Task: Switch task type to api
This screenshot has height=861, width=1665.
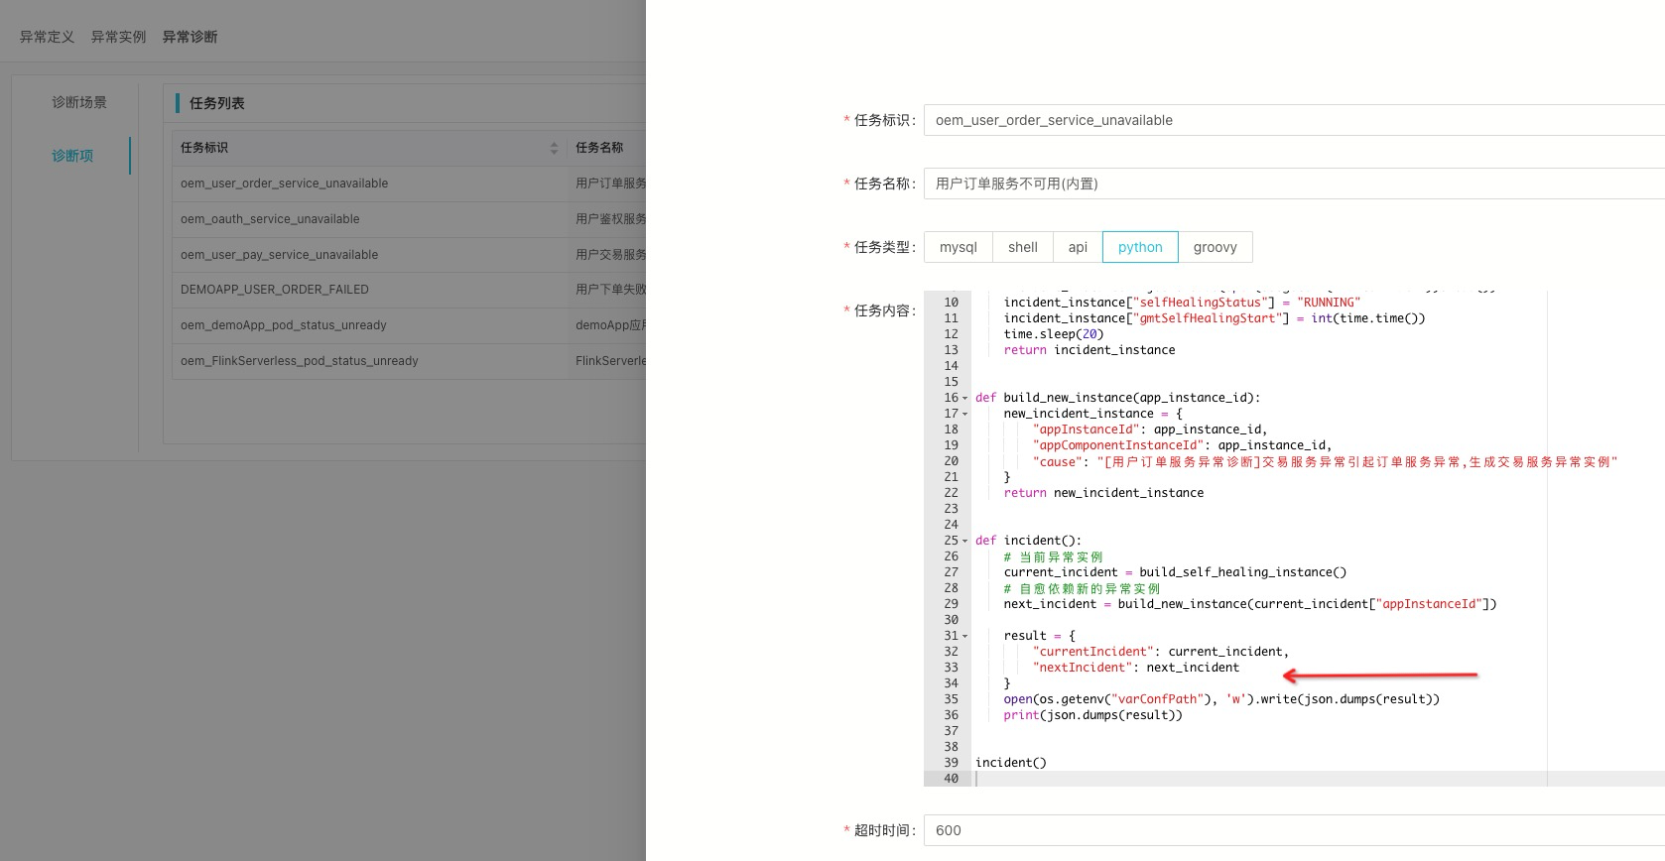Action: pos(1078,247)
